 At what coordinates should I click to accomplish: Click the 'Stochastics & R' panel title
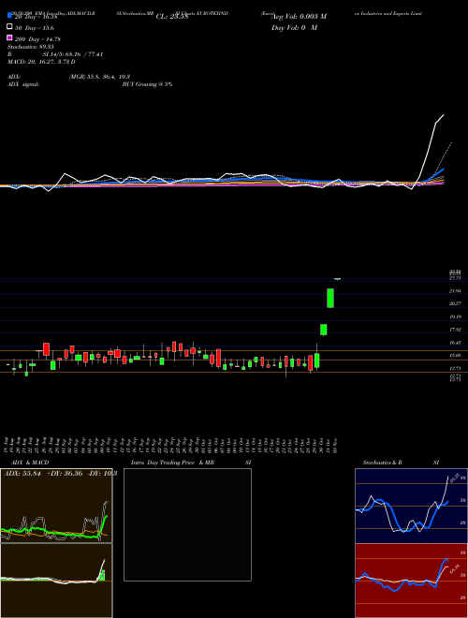tap(383, 463)
